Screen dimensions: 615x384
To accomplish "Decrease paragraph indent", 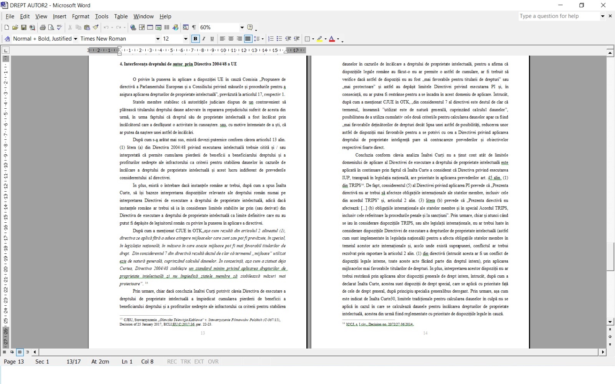I will [x=288, y=39].
